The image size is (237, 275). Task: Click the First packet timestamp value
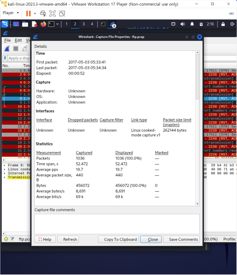pos(87,62)
